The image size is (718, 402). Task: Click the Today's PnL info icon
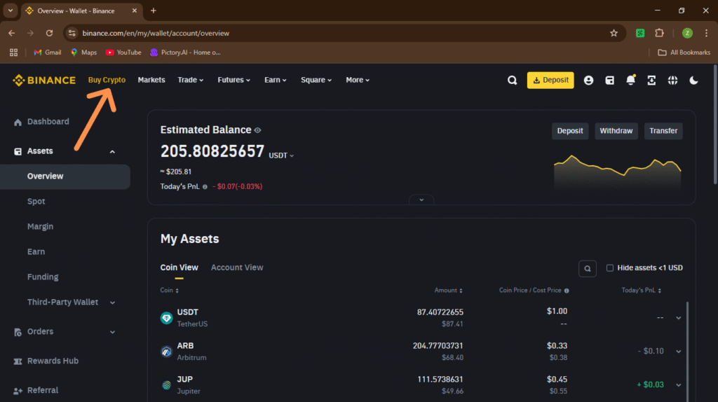point(205,186)
